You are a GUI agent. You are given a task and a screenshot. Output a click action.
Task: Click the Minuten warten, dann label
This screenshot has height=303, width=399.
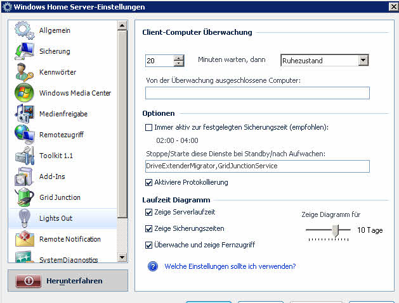[x=232, y=59]
